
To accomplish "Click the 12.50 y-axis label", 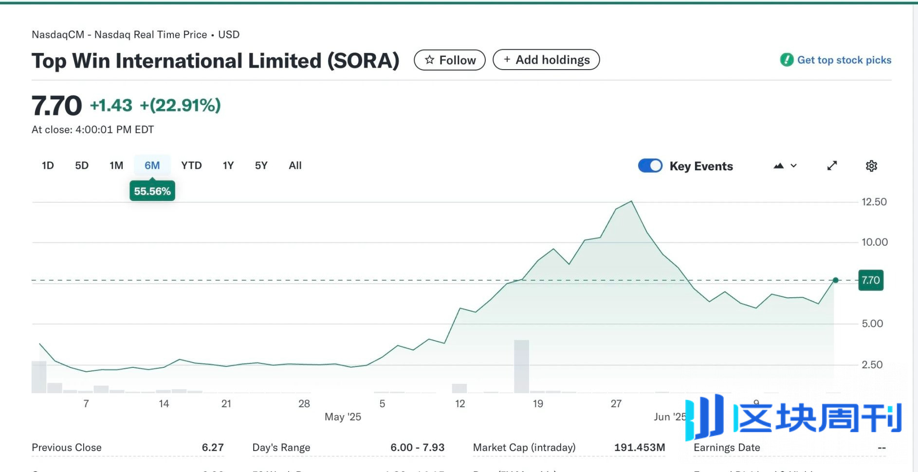I will [874, 202].
